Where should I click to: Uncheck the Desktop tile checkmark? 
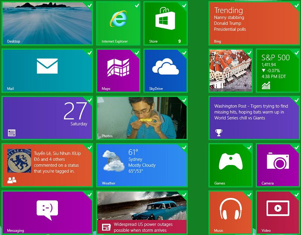coord(90,6)
